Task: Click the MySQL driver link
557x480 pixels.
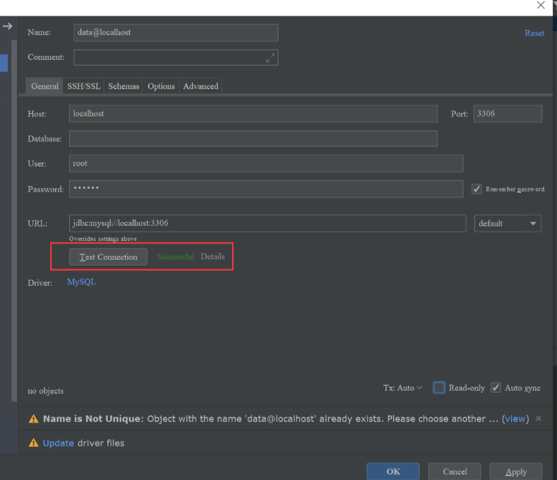Action: 82,282
